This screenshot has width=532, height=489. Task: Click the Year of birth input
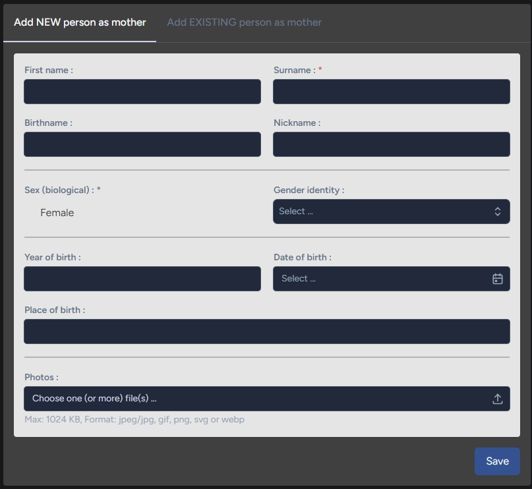(x=142, y=279)
